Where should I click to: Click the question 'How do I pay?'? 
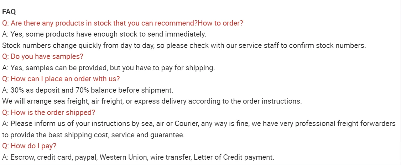(x=29, y=146)
